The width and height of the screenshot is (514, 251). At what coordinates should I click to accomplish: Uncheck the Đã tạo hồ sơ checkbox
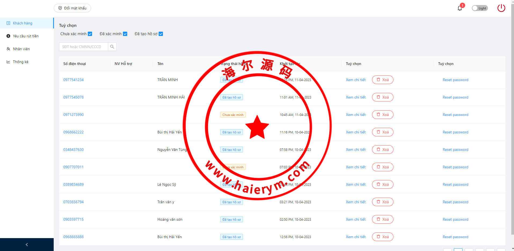point(161,34)
